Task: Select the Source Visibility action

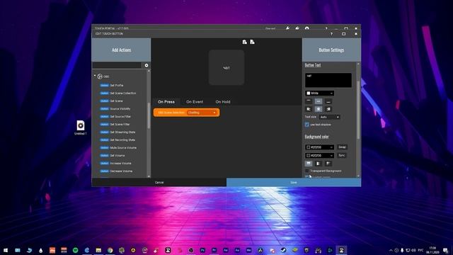Action: point(120,108)
